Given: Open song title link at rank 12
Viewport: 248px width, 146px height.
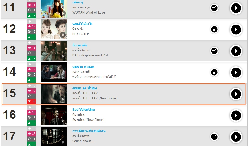Looking at the screenshot, I should pyautogui.click(x=82, y=24).
